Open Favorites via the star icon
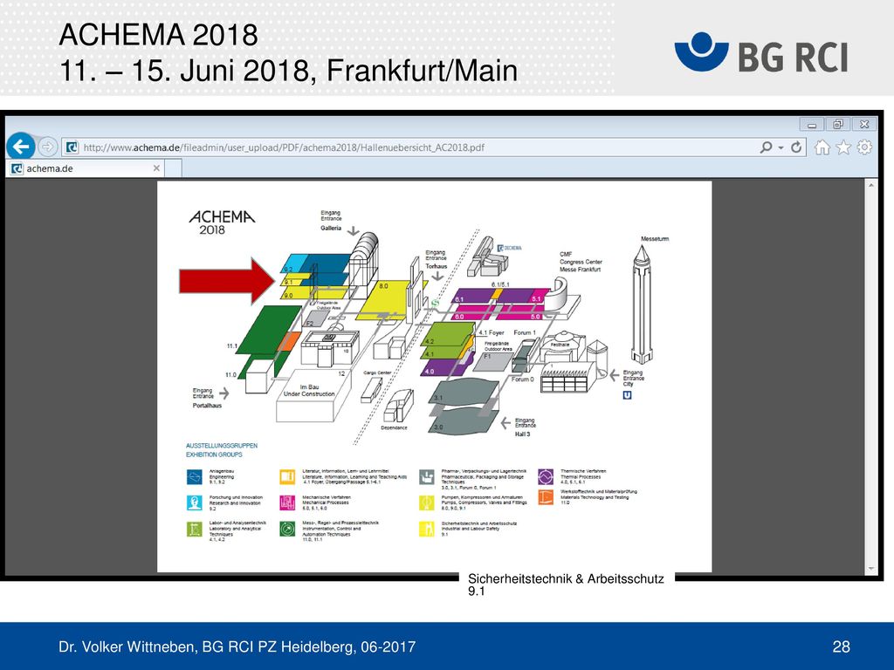The width and height of the screenshot is (894, 670). click(x=843, y=147)
